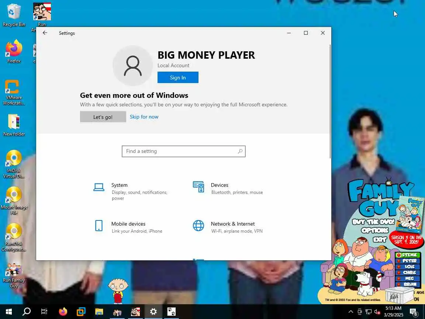Click the Devices label
Screen dimensions: 425x319
220,185
